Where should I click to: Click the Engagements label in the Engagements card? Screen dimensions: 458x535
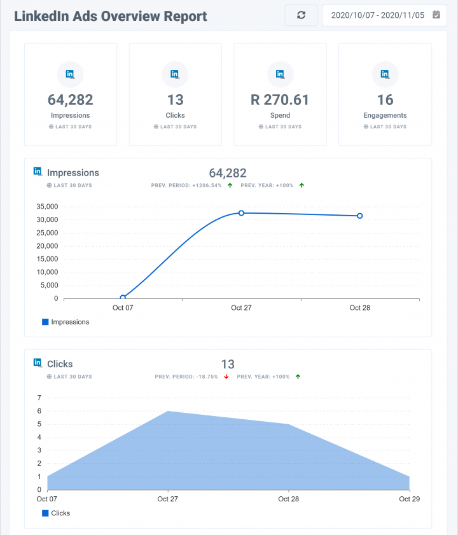(x=385, y=115)
